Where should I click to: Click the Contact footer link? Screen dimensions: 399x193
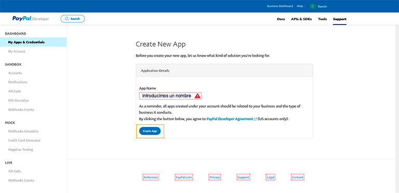coord(298,177)
